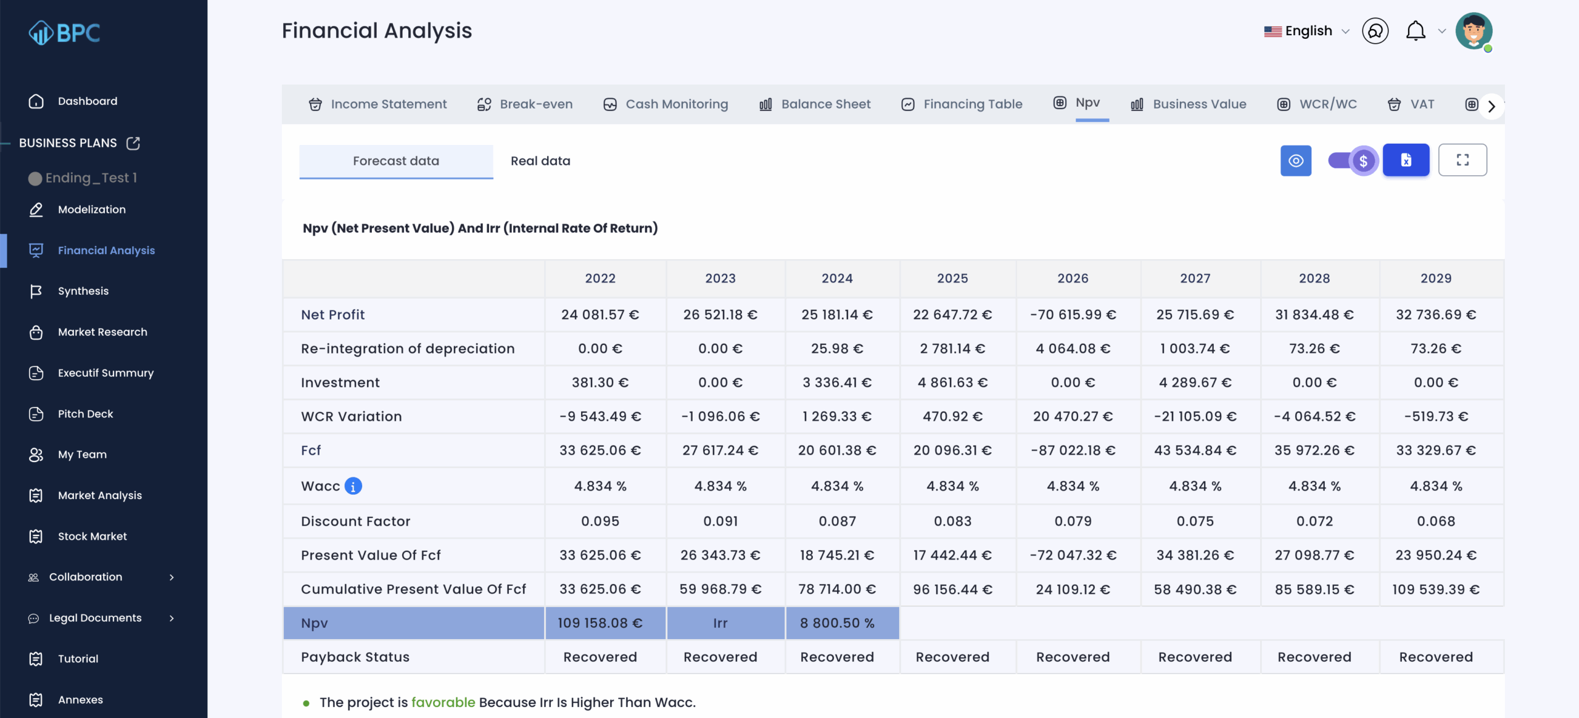Click the Annexes clipboard icon
Image resolution: width=1579 pixels, height=718 pixels.
(x=36, y=699)
